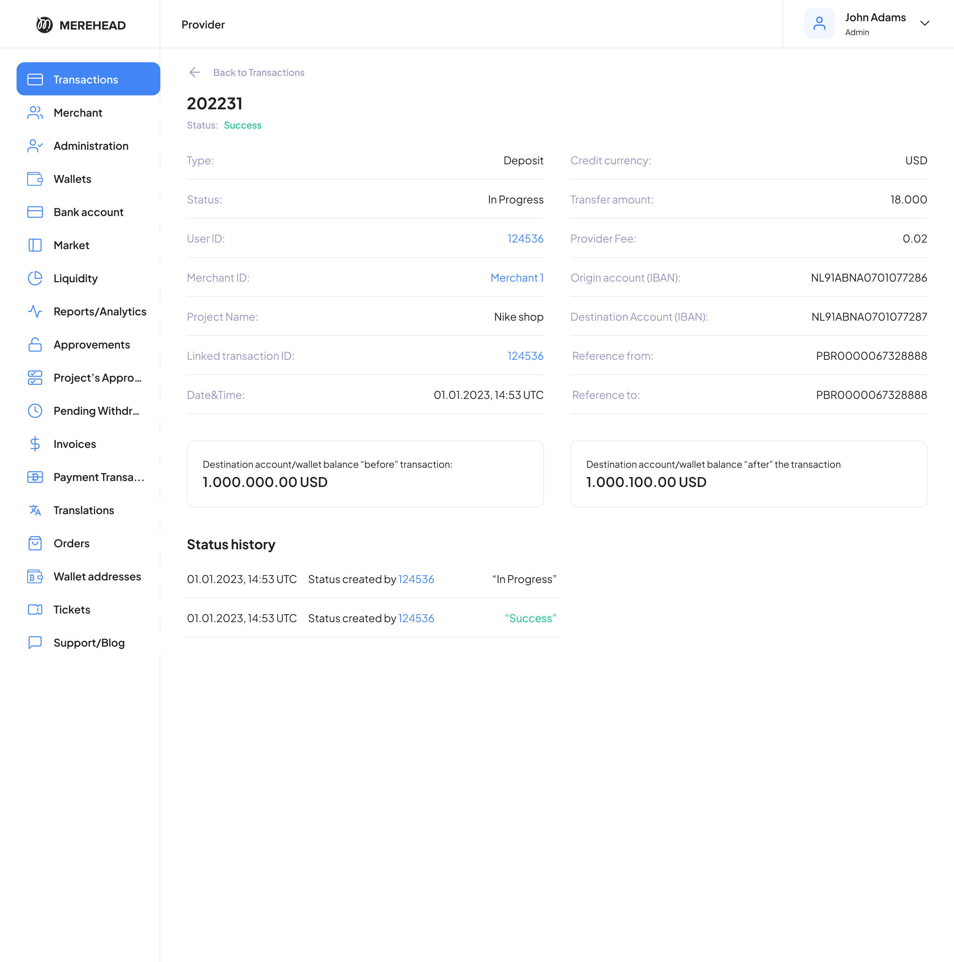Click the Wallets sidebar icon
Screen dimensions: 954x962
[35, 179]
